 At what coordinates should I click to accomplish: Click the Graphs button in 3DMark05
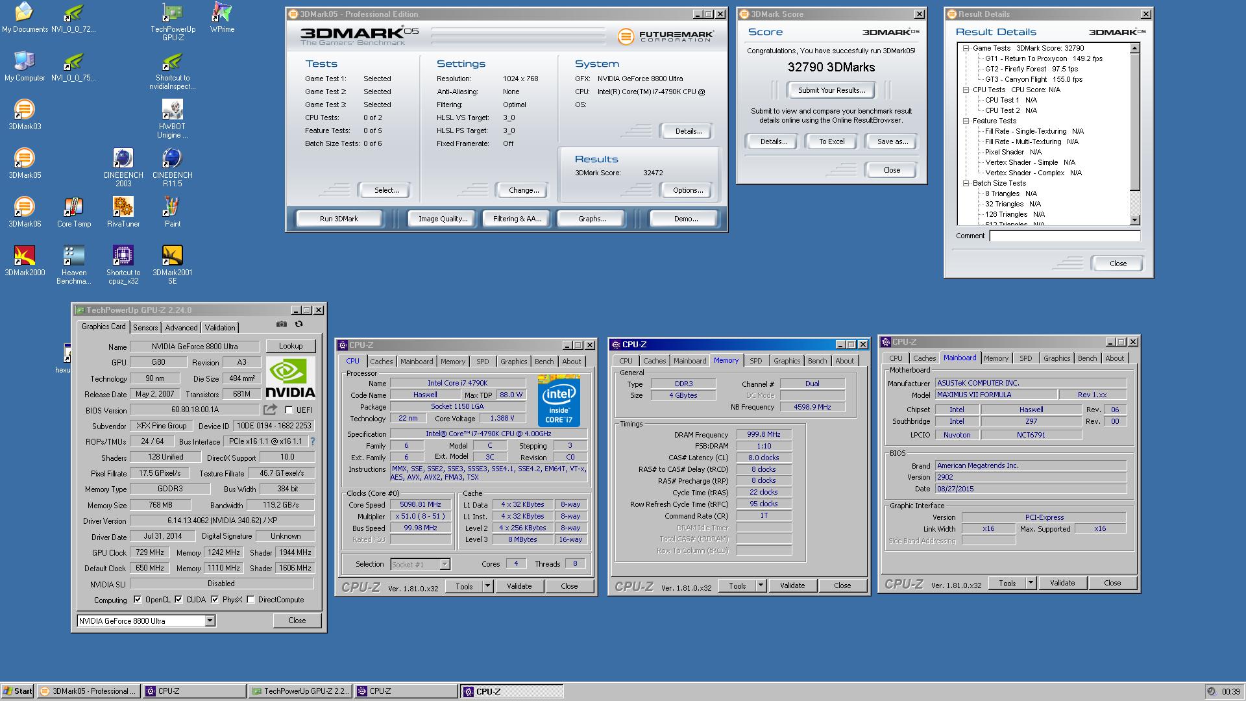(592, 219)
